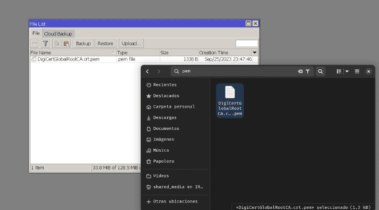Select the File tab in File List
Image resolution: width=379 pixels, height=210 pixels.
tap(36, 33)
